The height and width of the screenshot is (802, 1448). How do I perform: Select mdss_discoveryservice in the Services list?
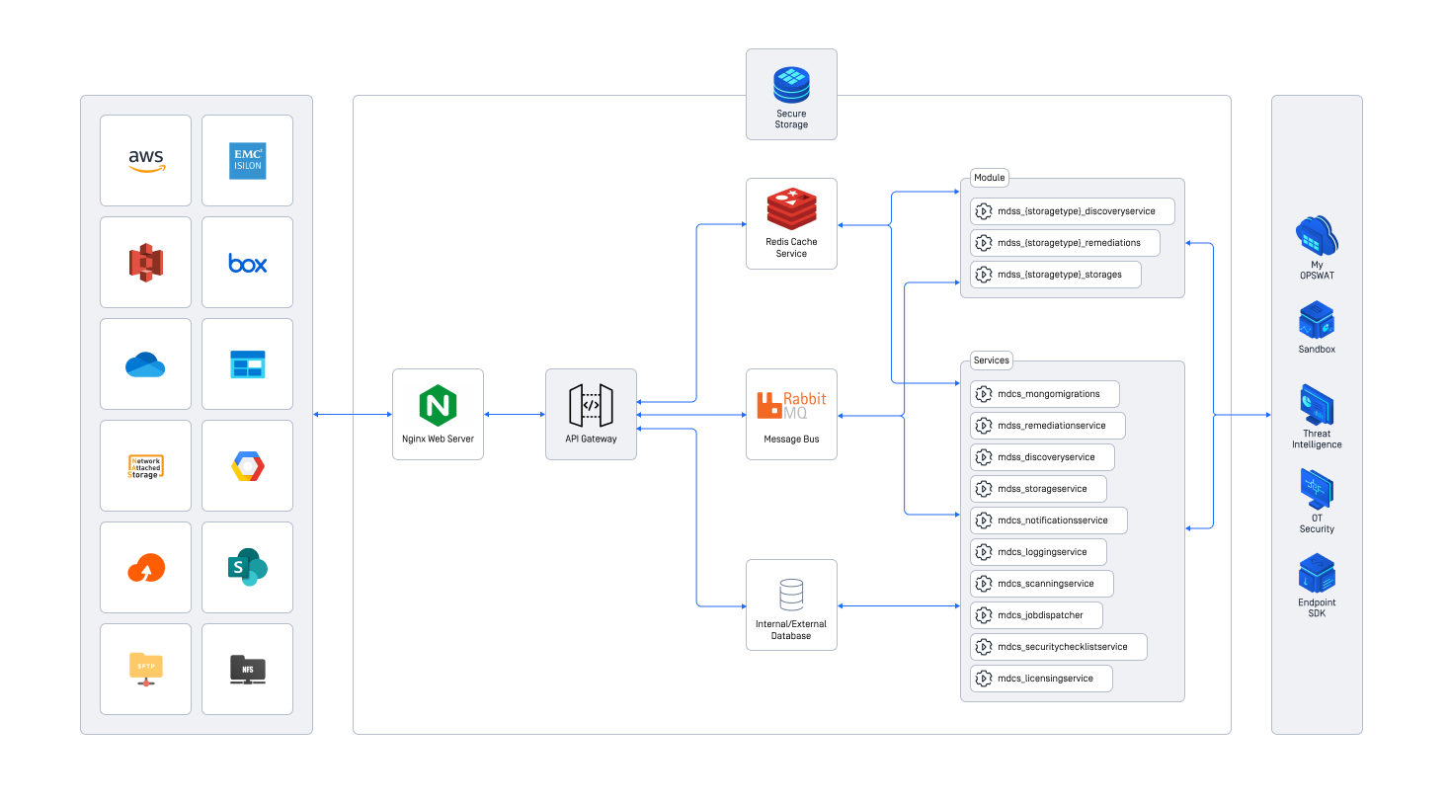coord(1043,457)
